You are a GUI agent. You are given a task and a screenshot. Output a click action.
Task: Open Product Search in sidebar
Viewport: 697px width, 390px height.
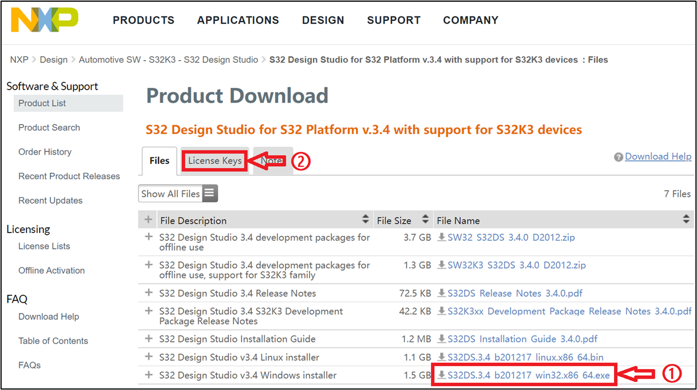pos(49,128)
